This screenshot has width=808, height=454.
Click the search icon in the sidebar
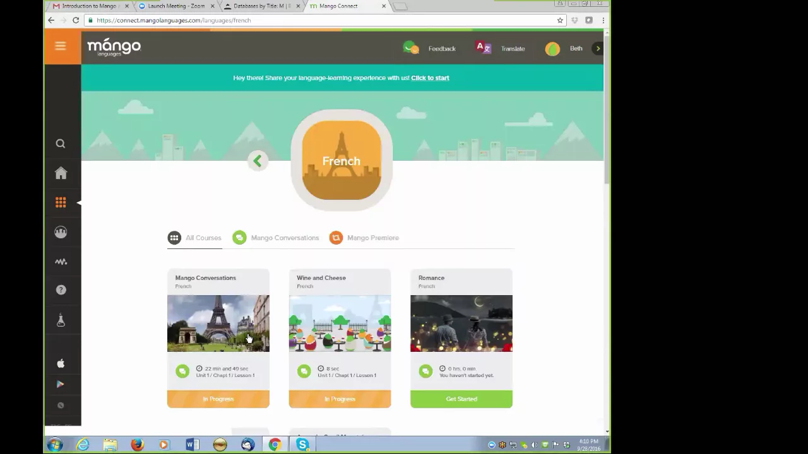coord(61,144)
